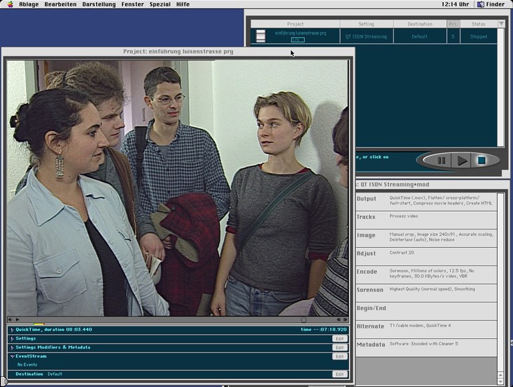Expand Settings Modifiers & Metadata section
513x387 pixels.
[11, 348]
